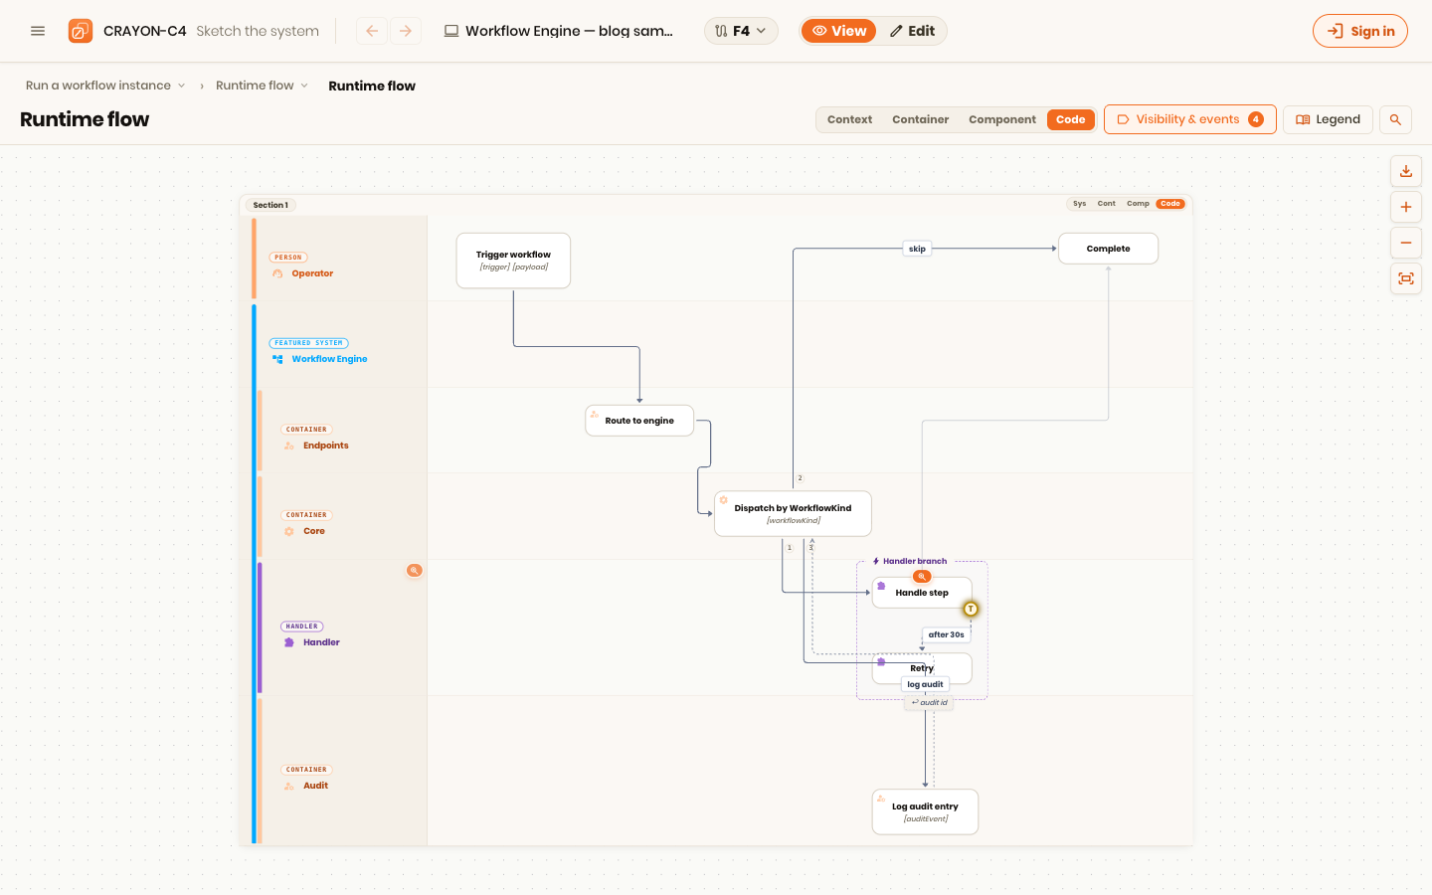Click the 'Section 1' label
The width and height of the screenshot is (1432, 895).
(270, 205)
